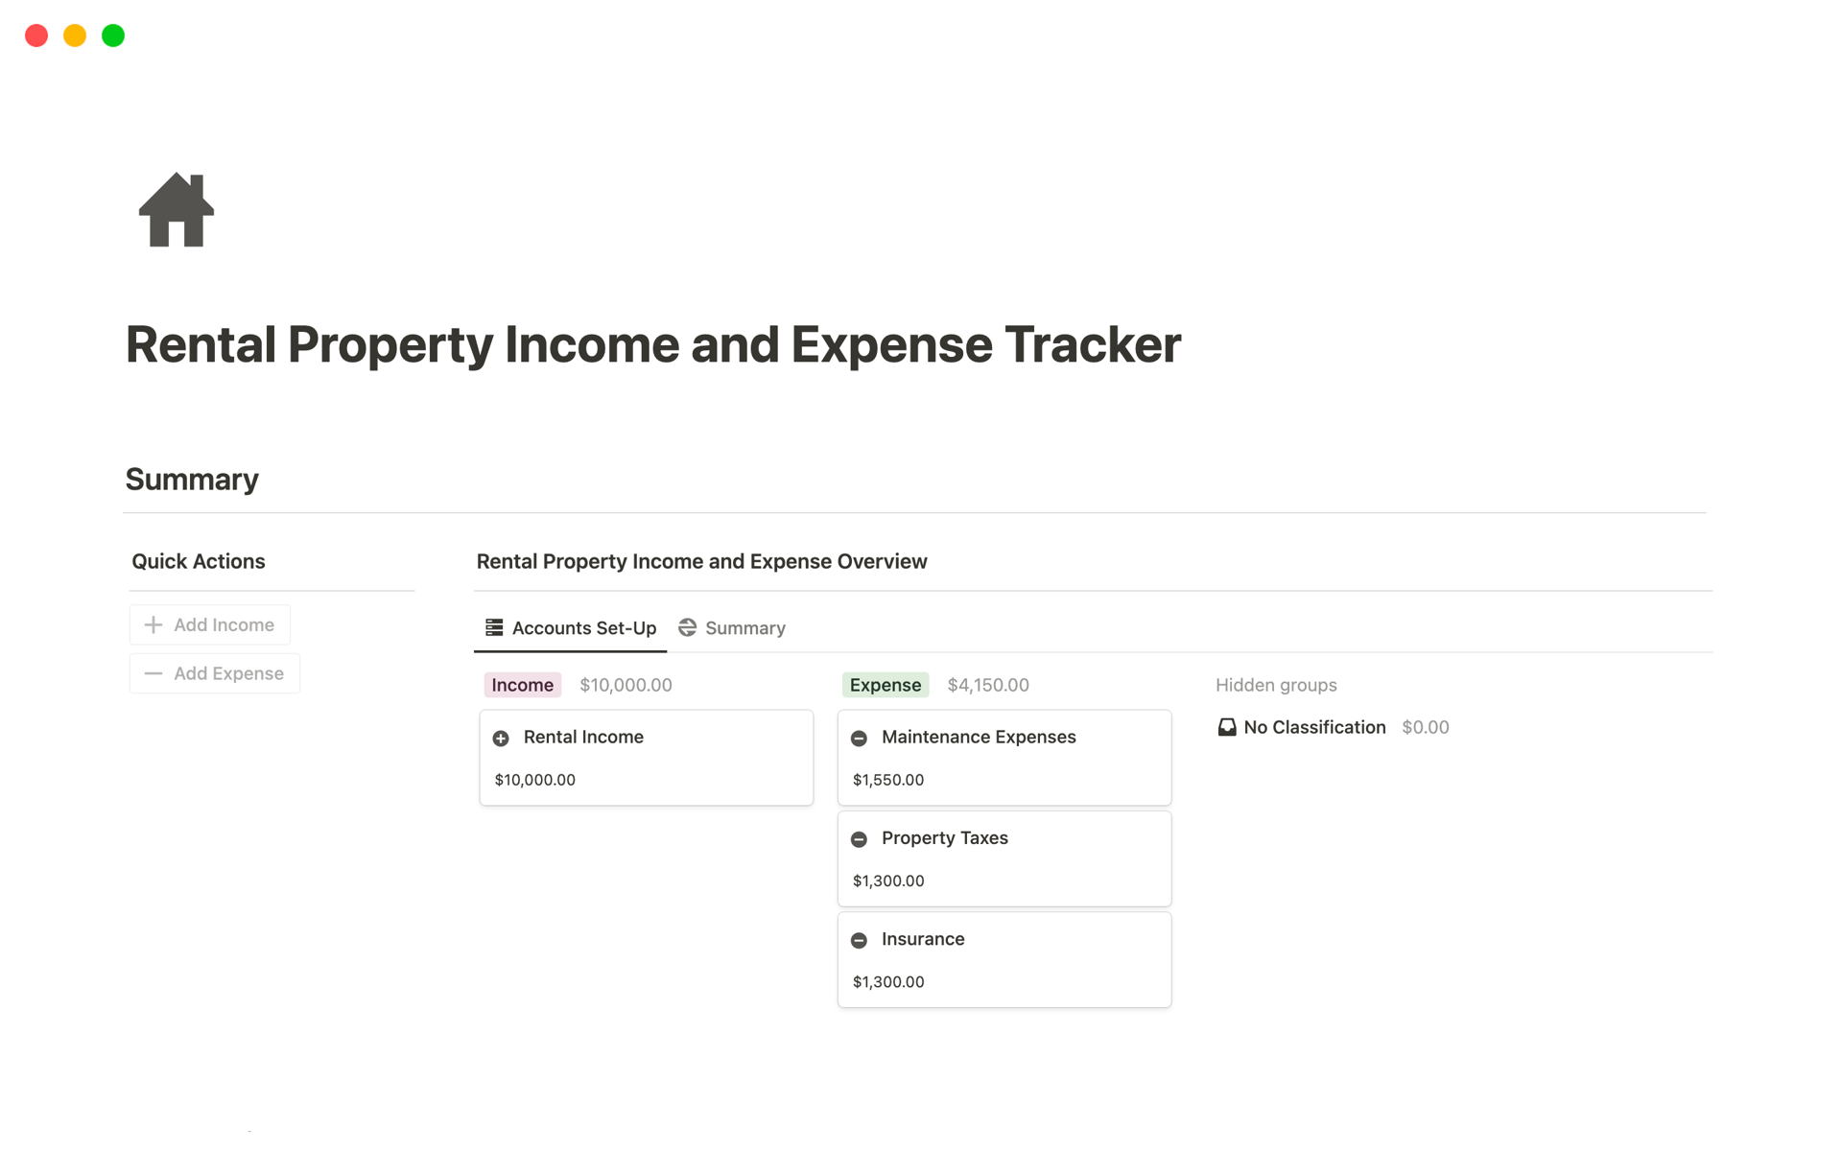Click the house/home icon at top left
Image resolution: width=1842 pixels, height=1151 pixels.
[177, 208]
